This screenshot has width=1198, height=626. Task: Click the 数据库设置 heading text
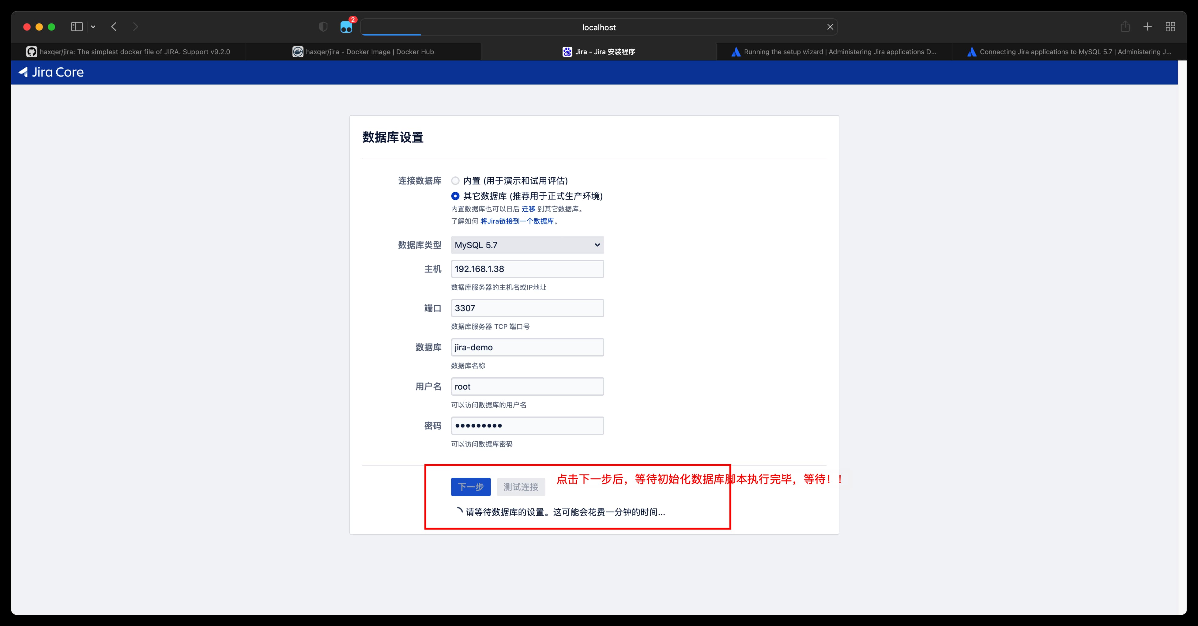[x=393, y=137]
